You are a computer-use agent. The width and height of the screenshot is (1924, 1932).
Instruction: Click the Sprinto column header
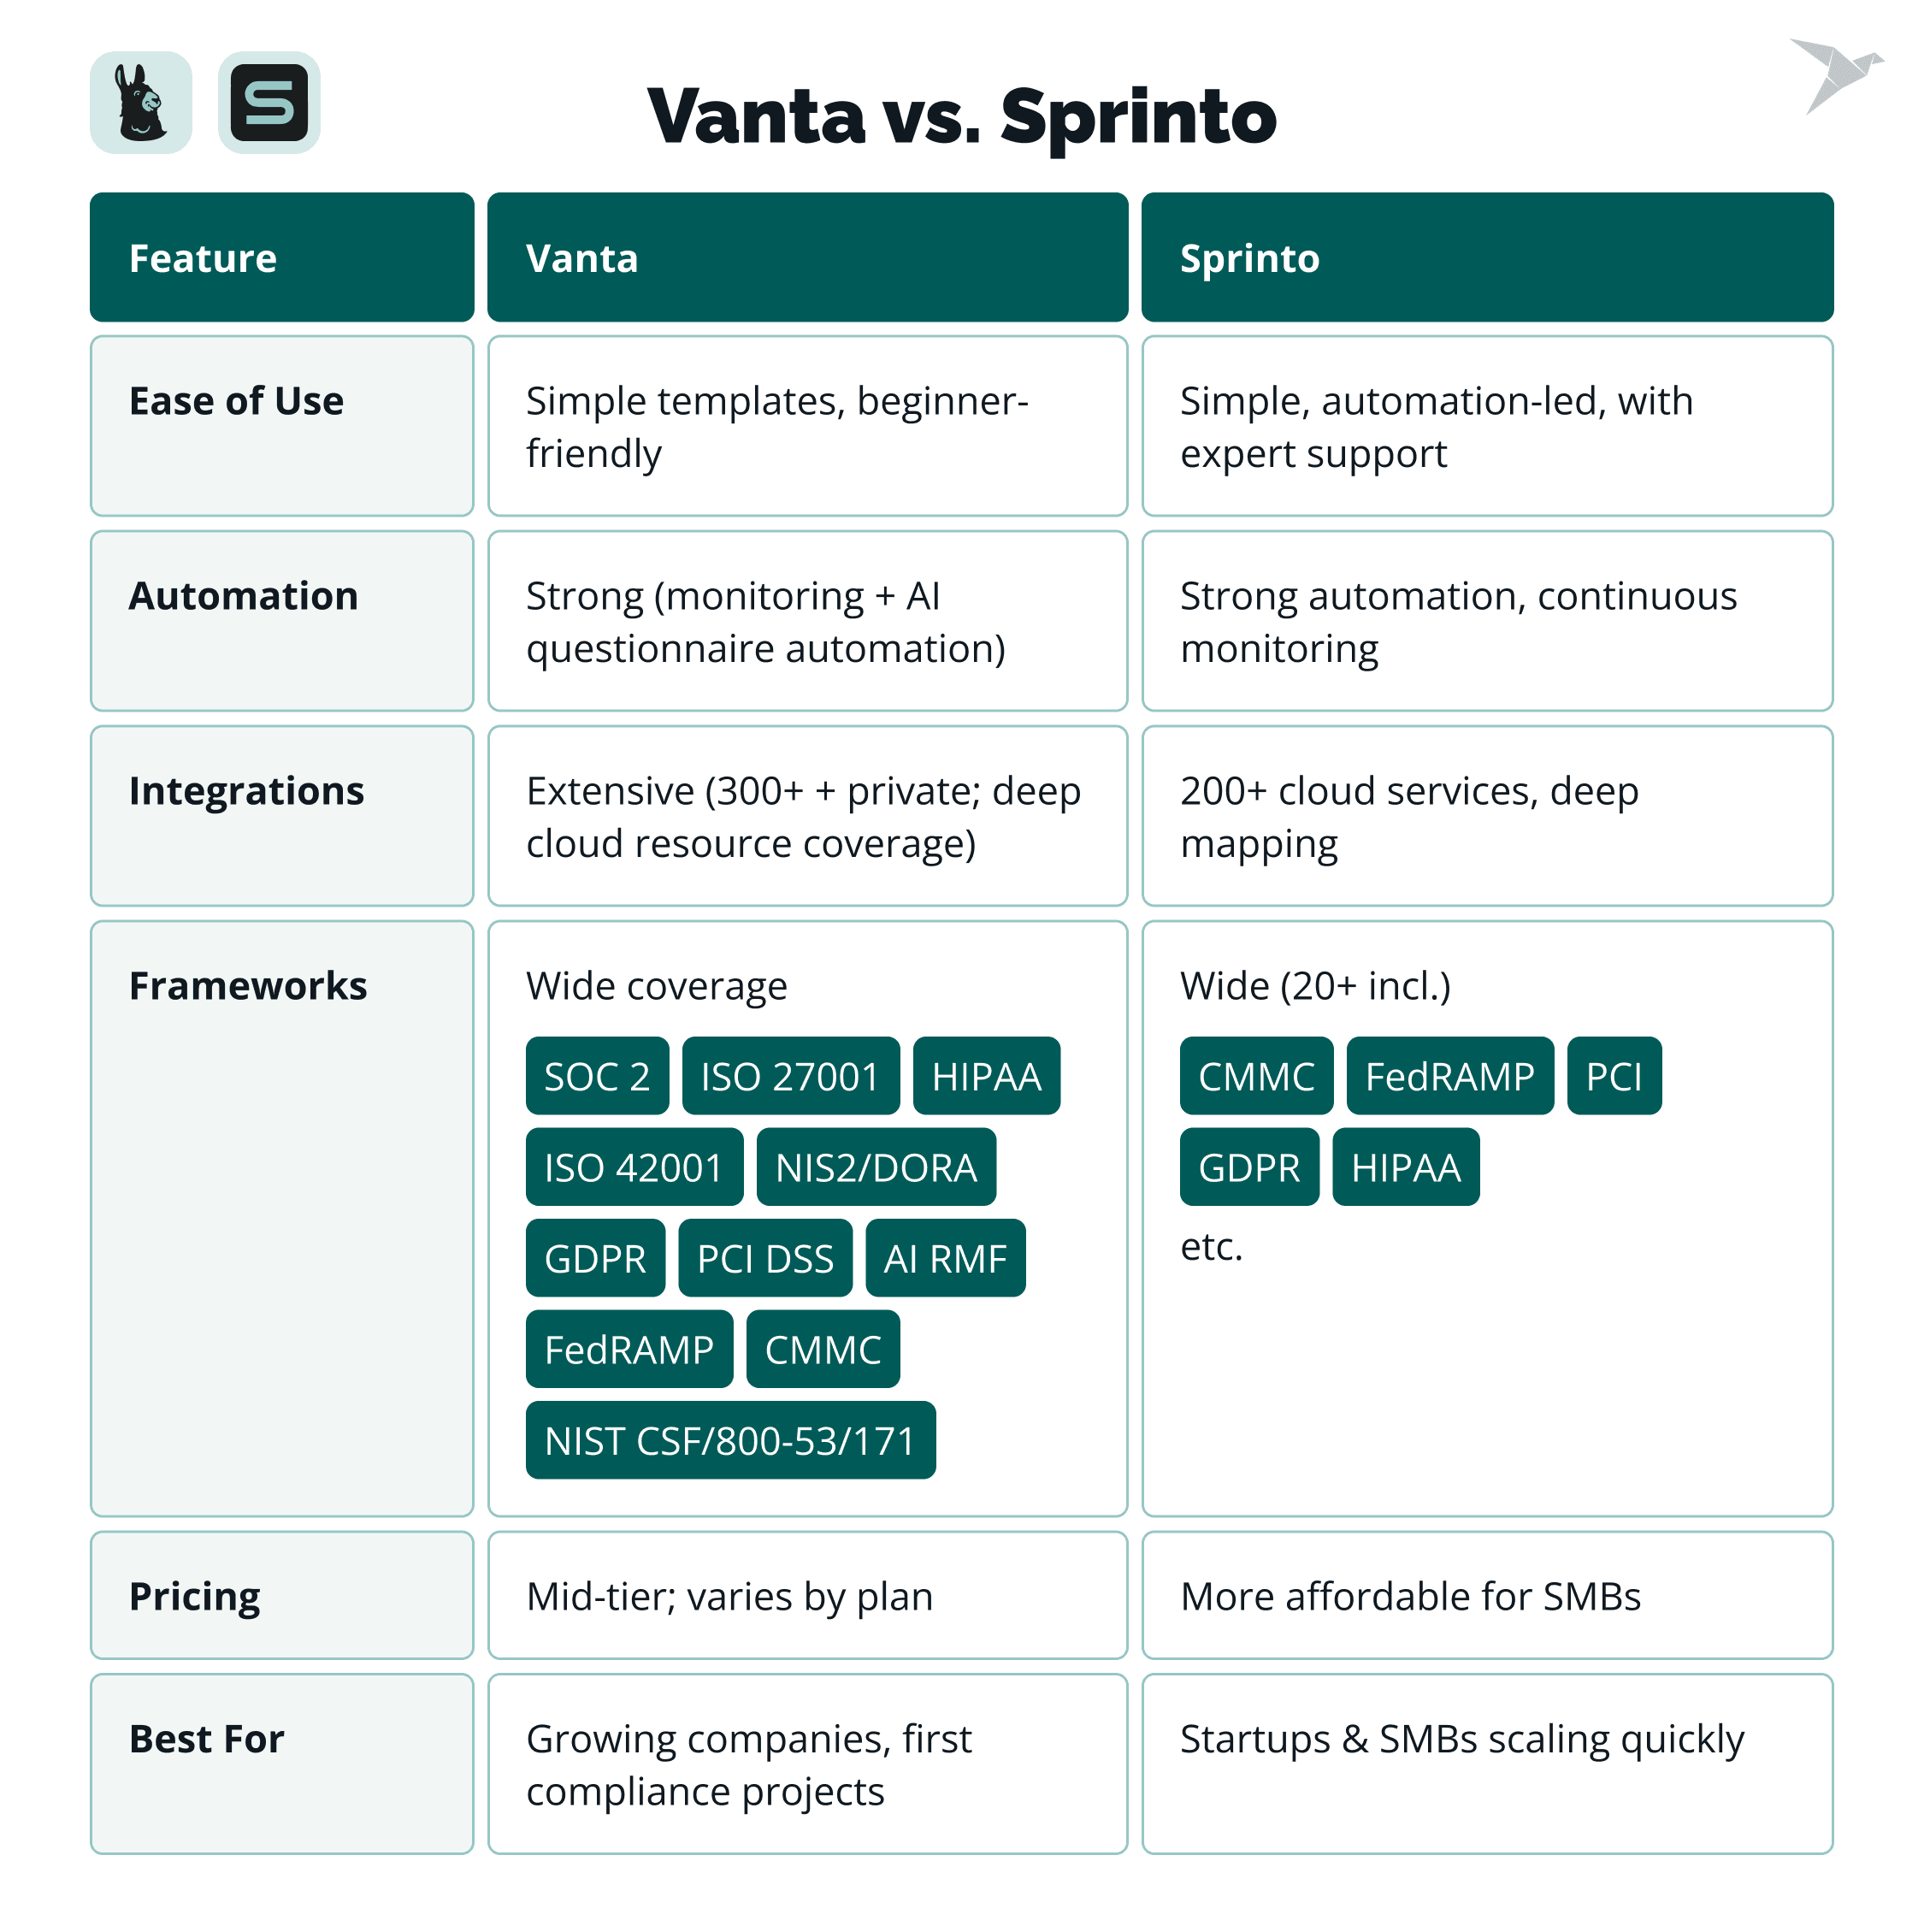coord(1486,258)
